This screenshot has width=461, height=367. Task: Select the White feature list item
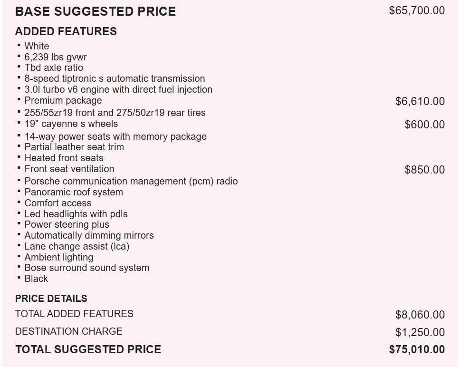[37, 46]
